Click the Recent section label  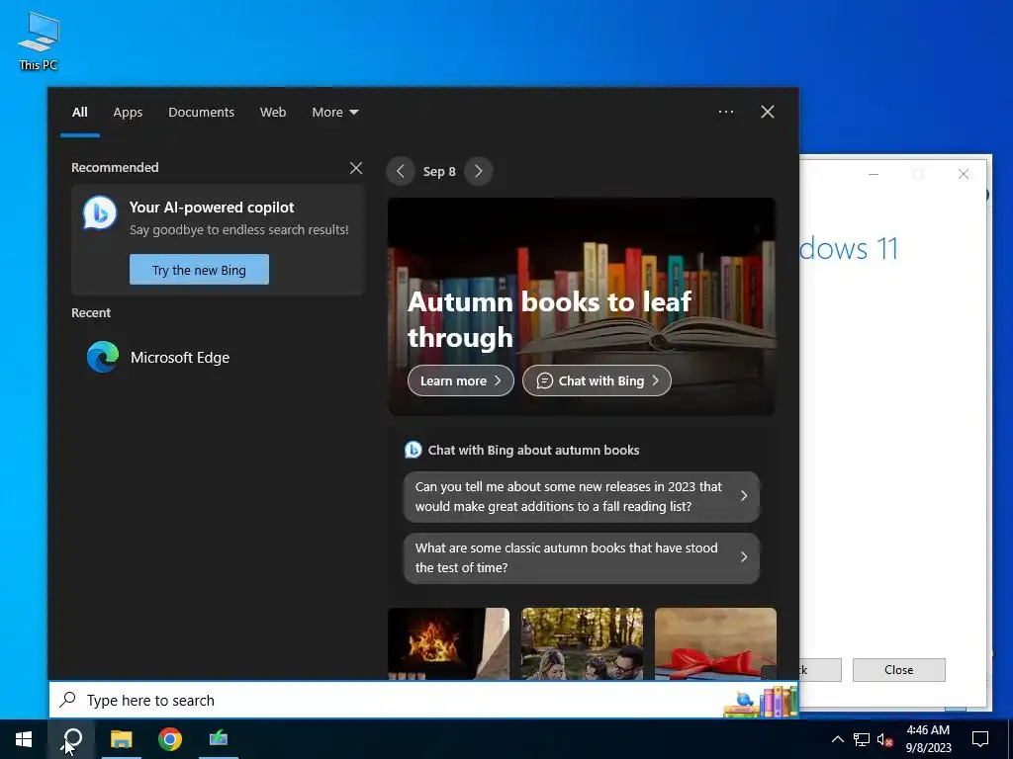[x=91, y=313]
